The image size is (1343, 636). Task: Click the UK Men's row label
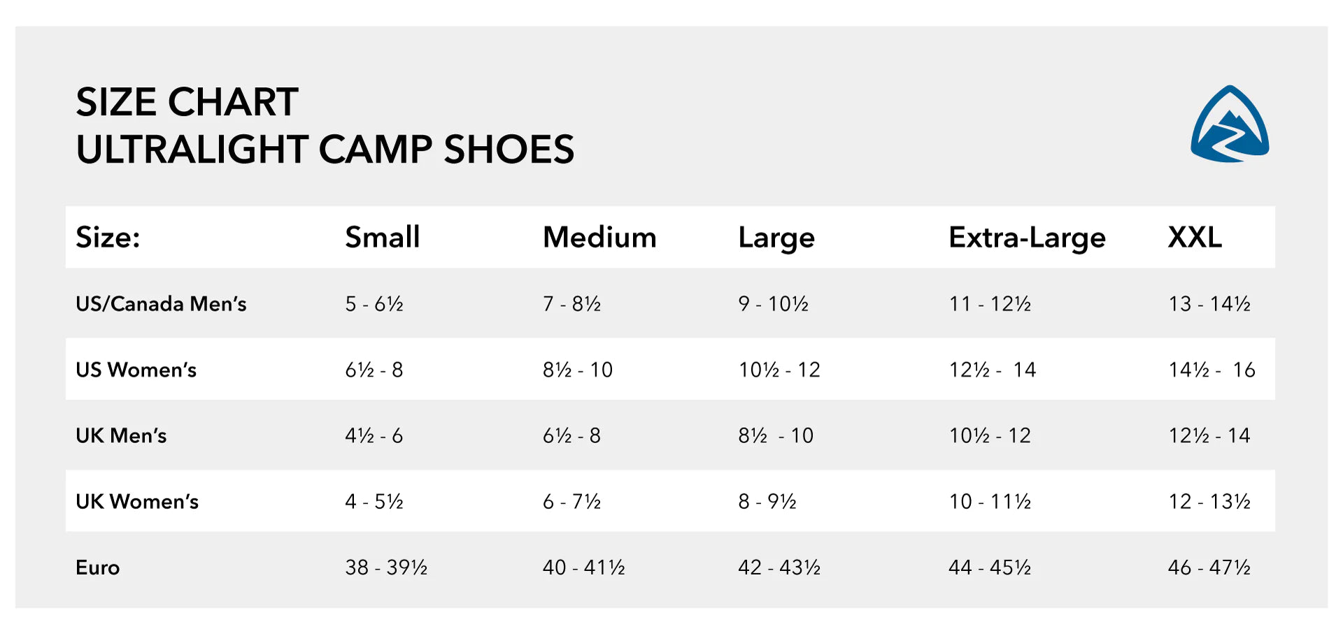coord(121,435)
